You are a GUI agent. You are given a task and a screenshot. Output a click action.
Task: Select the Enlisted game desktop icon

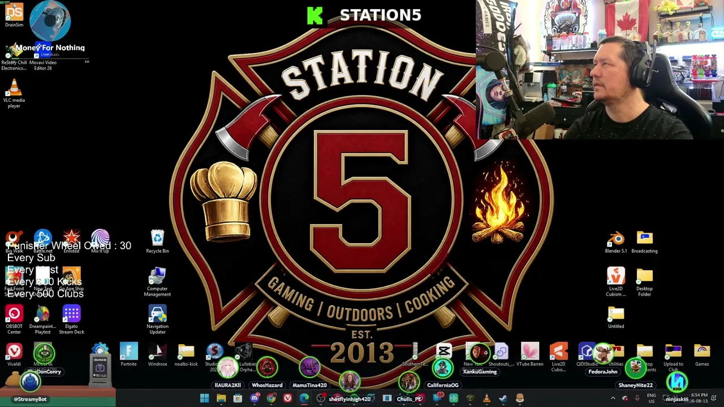[71, 241]
